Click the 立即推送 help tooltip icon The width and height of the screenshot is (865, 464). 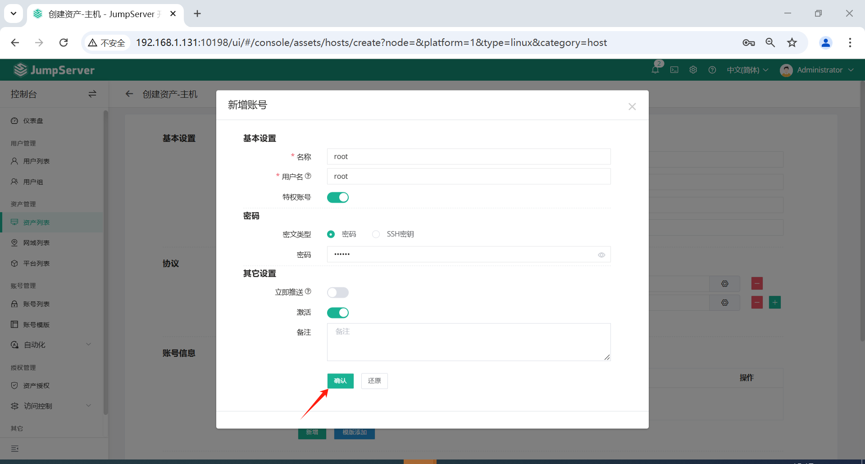308,291
